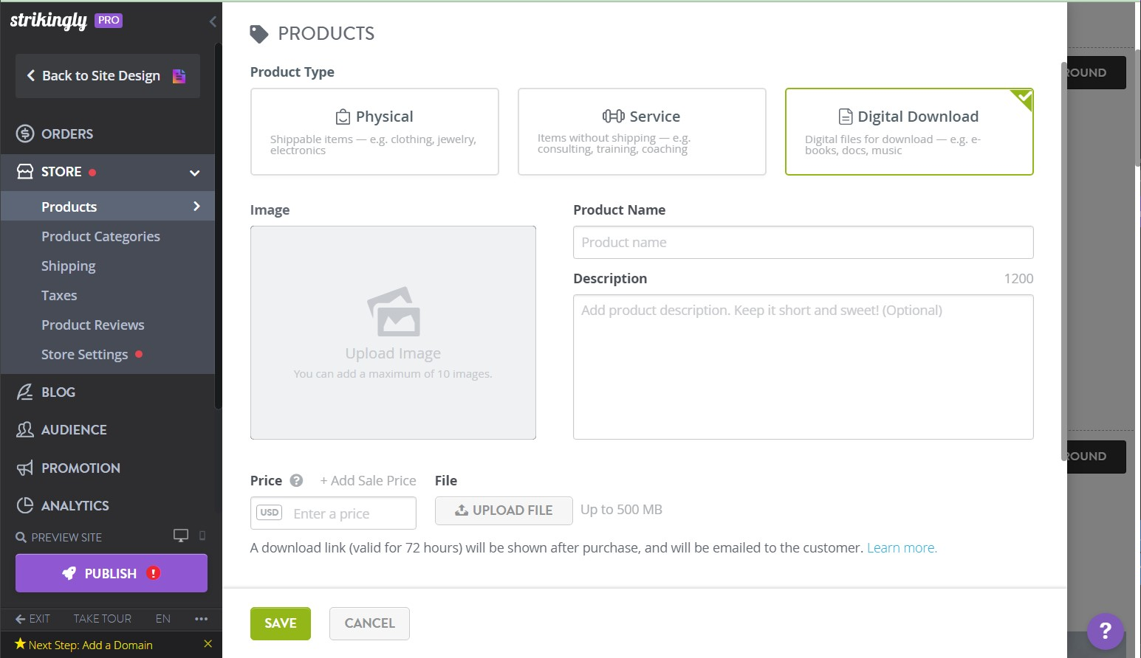Open the Analytics pie chart icon
The image size is (1141, 658).
(25, 505)
